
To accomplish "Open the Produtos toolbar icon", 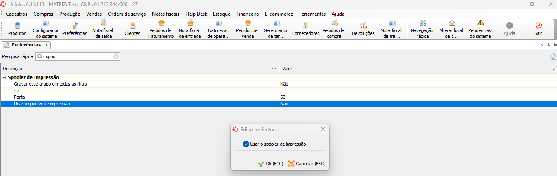I will pyautogui.click(x=17, y=29).
